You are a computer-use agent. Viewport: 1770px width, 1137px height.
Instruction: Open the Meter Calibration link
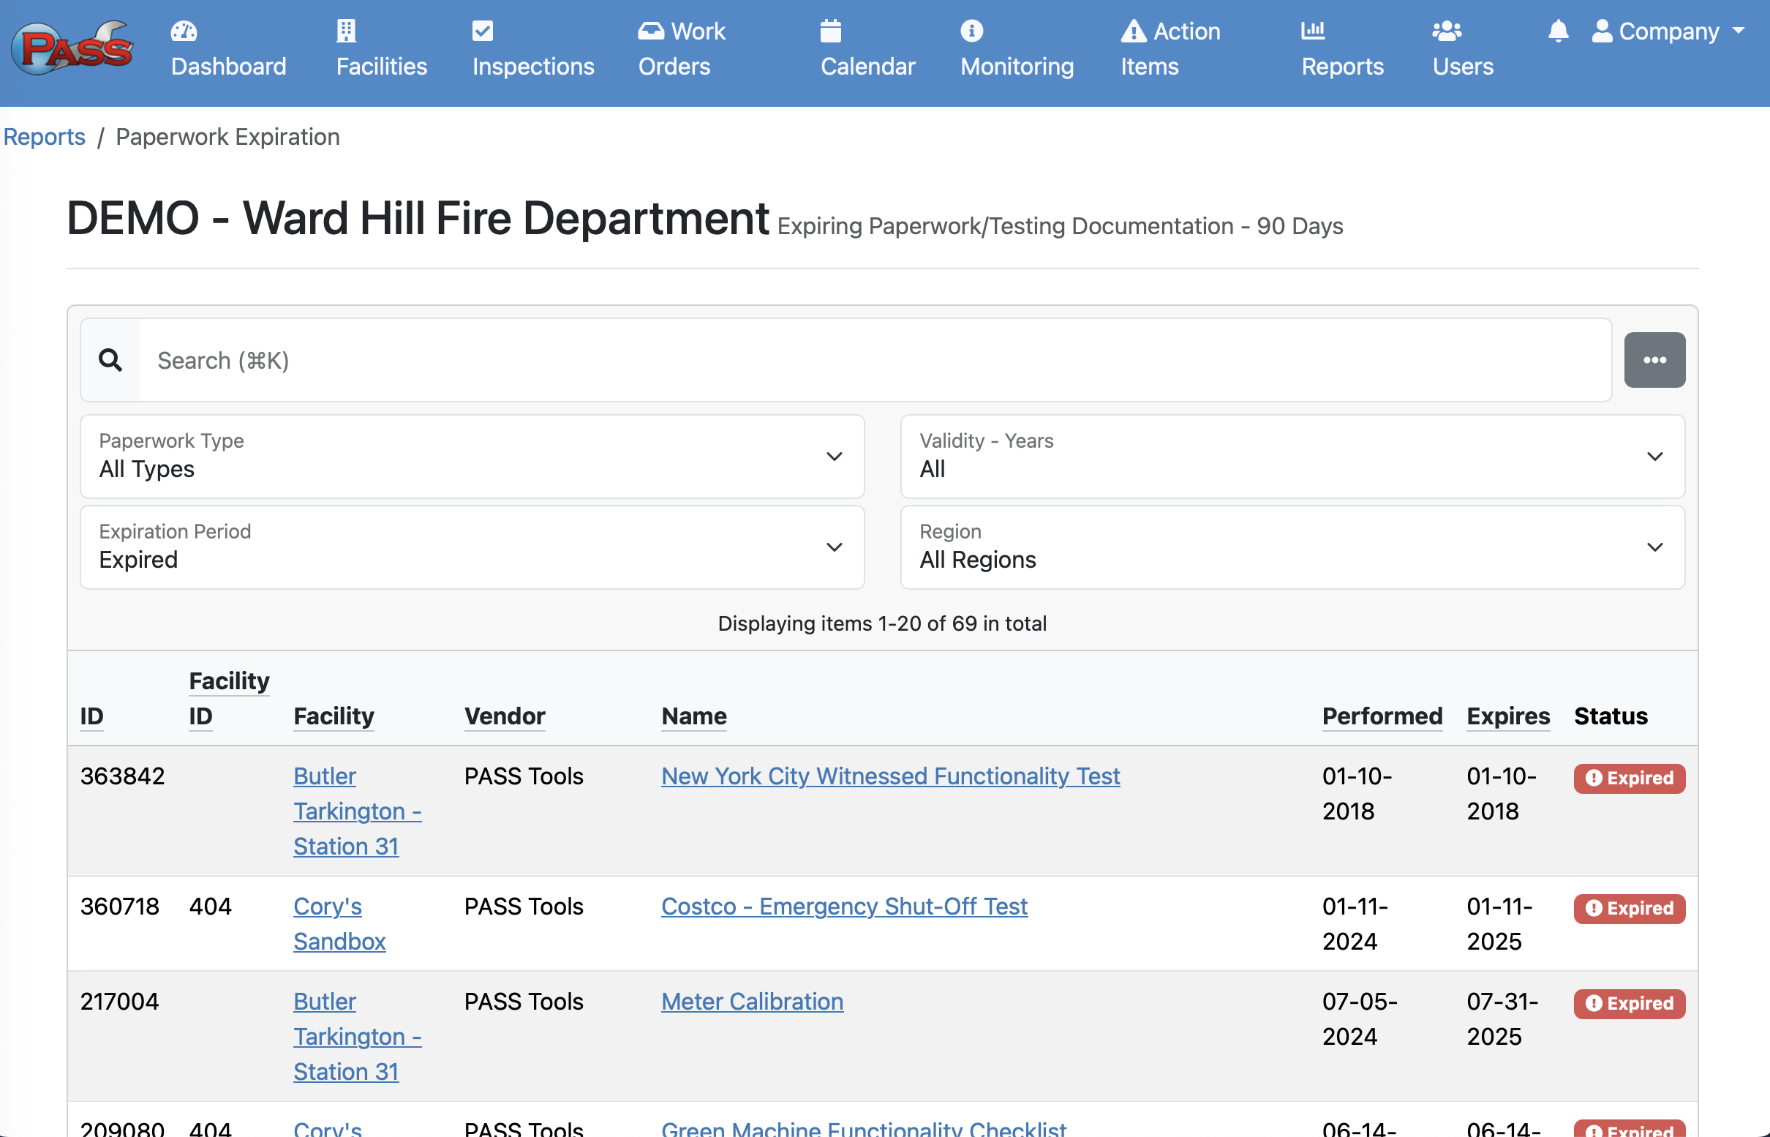751,1001
